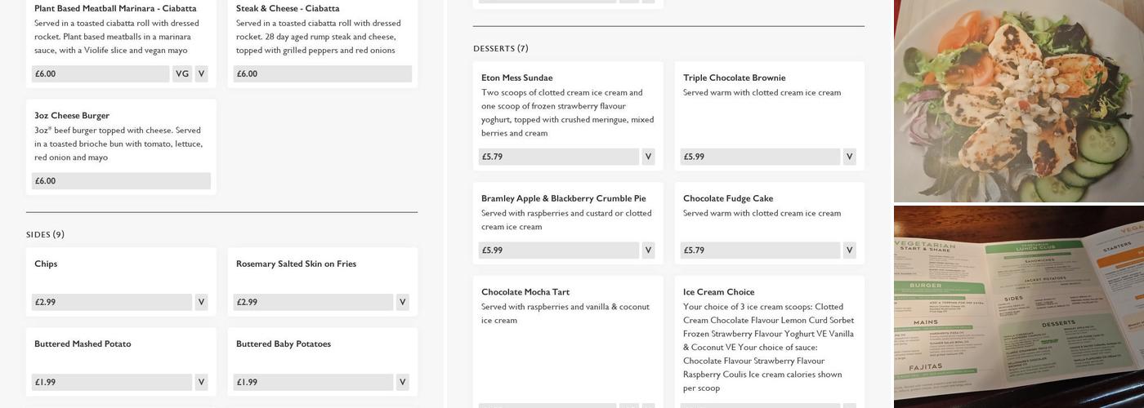Viewport: 1144px width, 408px height.
Task: Click V badge on Bramley Apple & Blackberry Crumble Pie
Action: 648,251
